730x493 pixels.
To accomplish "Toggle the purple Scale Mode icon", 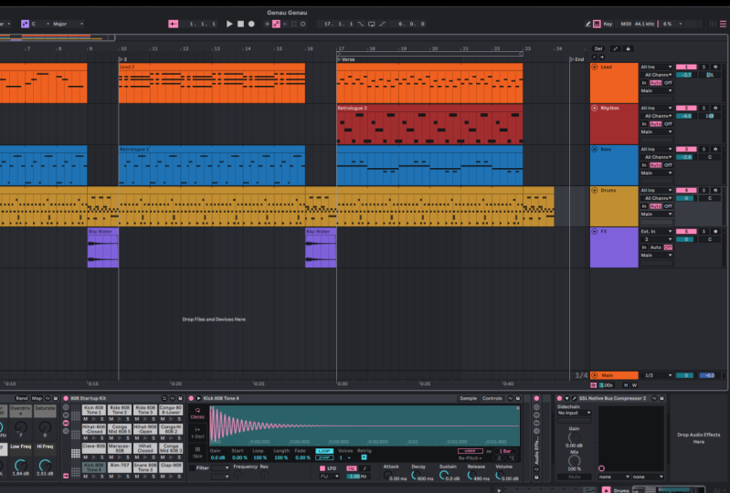I will pos(25,24).
